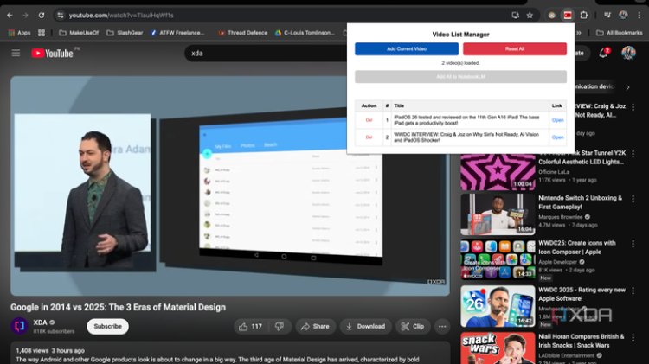Open the YouTube hamburger guide menu

(16, 53)
